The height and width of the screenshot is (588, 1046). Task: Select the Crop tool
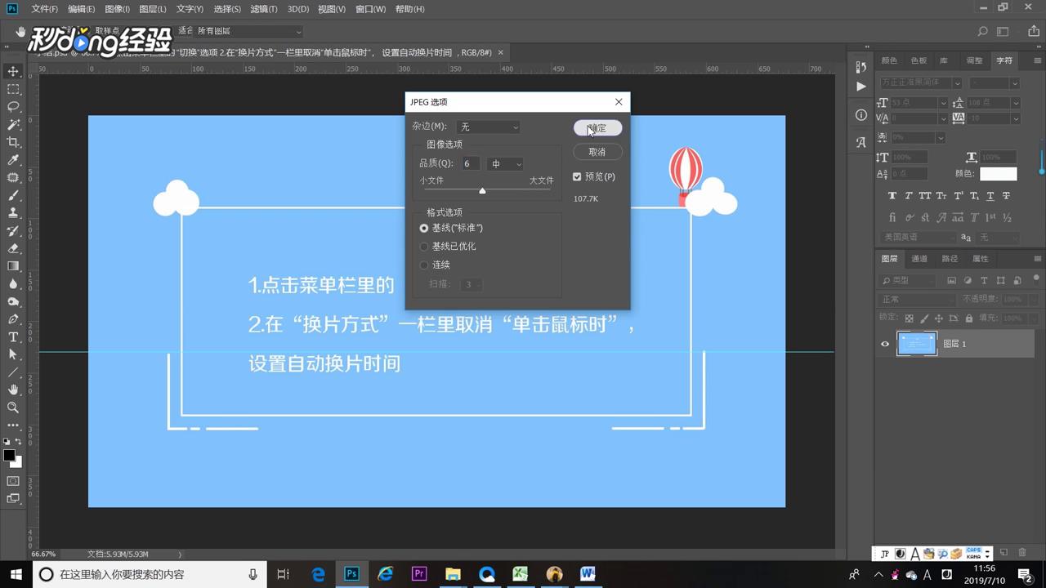click(x=13, y=142)
